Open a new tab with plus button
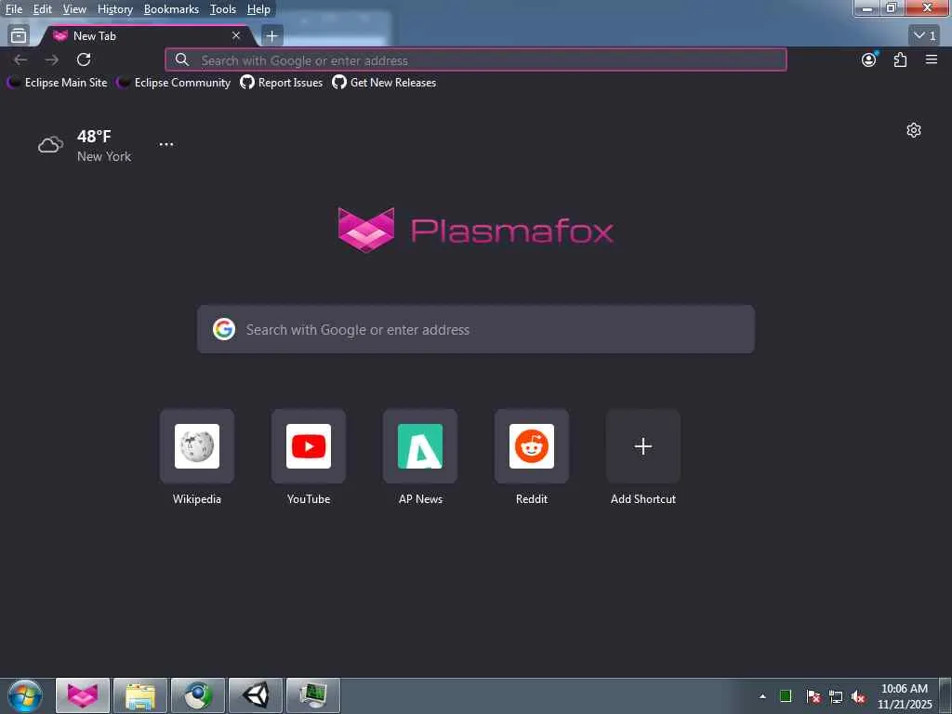952x714 pixels. click(272, 36)
